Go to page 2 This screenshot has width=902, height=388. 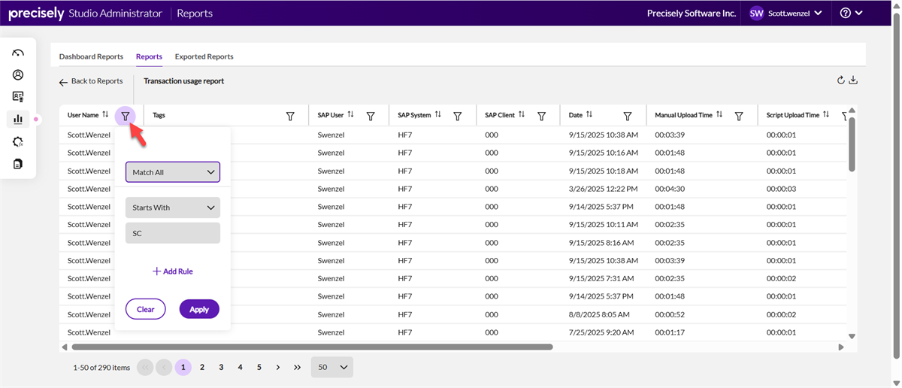click(202, 367)
